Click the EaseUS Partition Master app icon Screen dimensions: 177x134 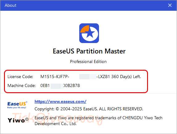tap(89, 33)
